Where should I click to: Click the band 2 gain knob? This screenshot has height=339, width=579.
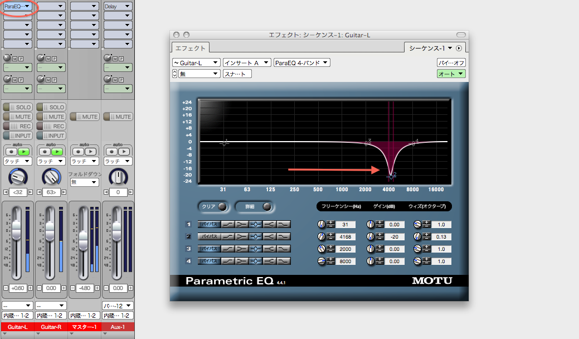[371, 236]
